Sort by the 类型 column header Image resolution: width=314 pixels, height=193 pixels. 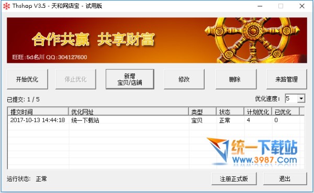tap(202, 112)
